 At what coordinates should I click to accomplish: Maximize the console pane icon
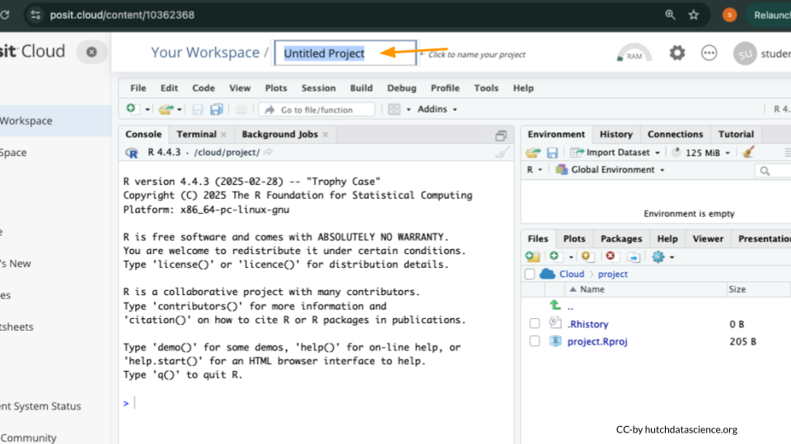coord(500,136)
